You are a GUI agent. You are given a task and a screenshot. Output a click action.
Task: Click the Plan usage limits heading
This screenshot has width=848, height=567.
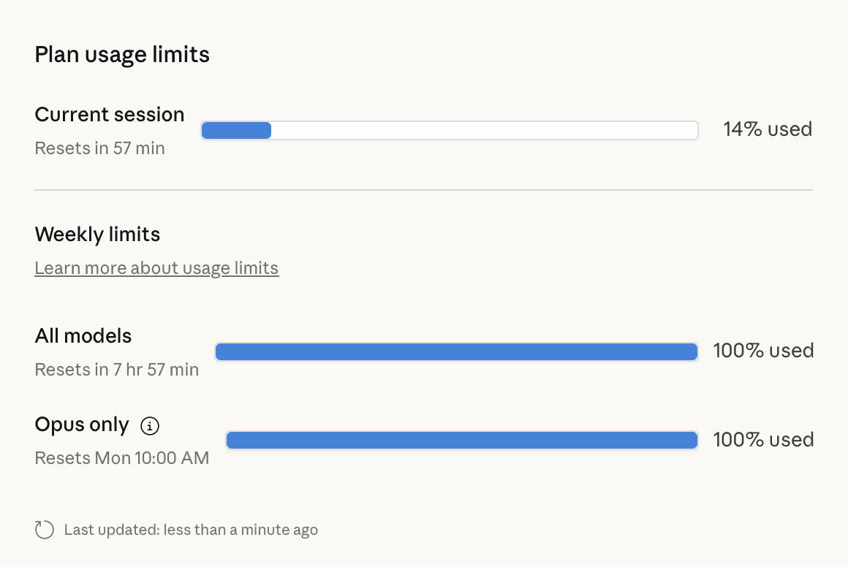122,54
